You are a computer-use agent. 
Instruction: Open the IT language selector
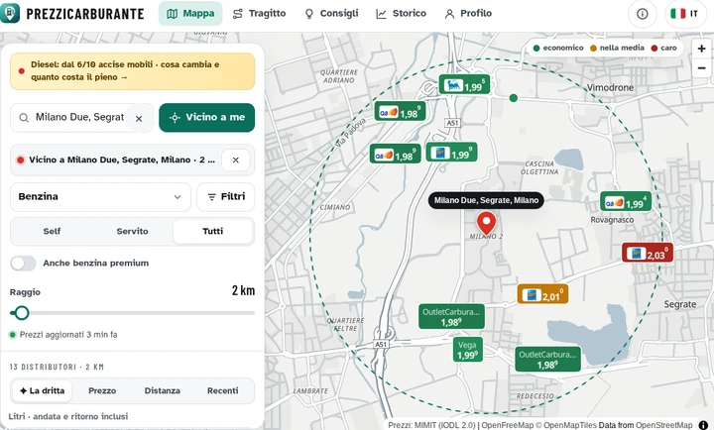pyautogui.click(x=685, y=14)
